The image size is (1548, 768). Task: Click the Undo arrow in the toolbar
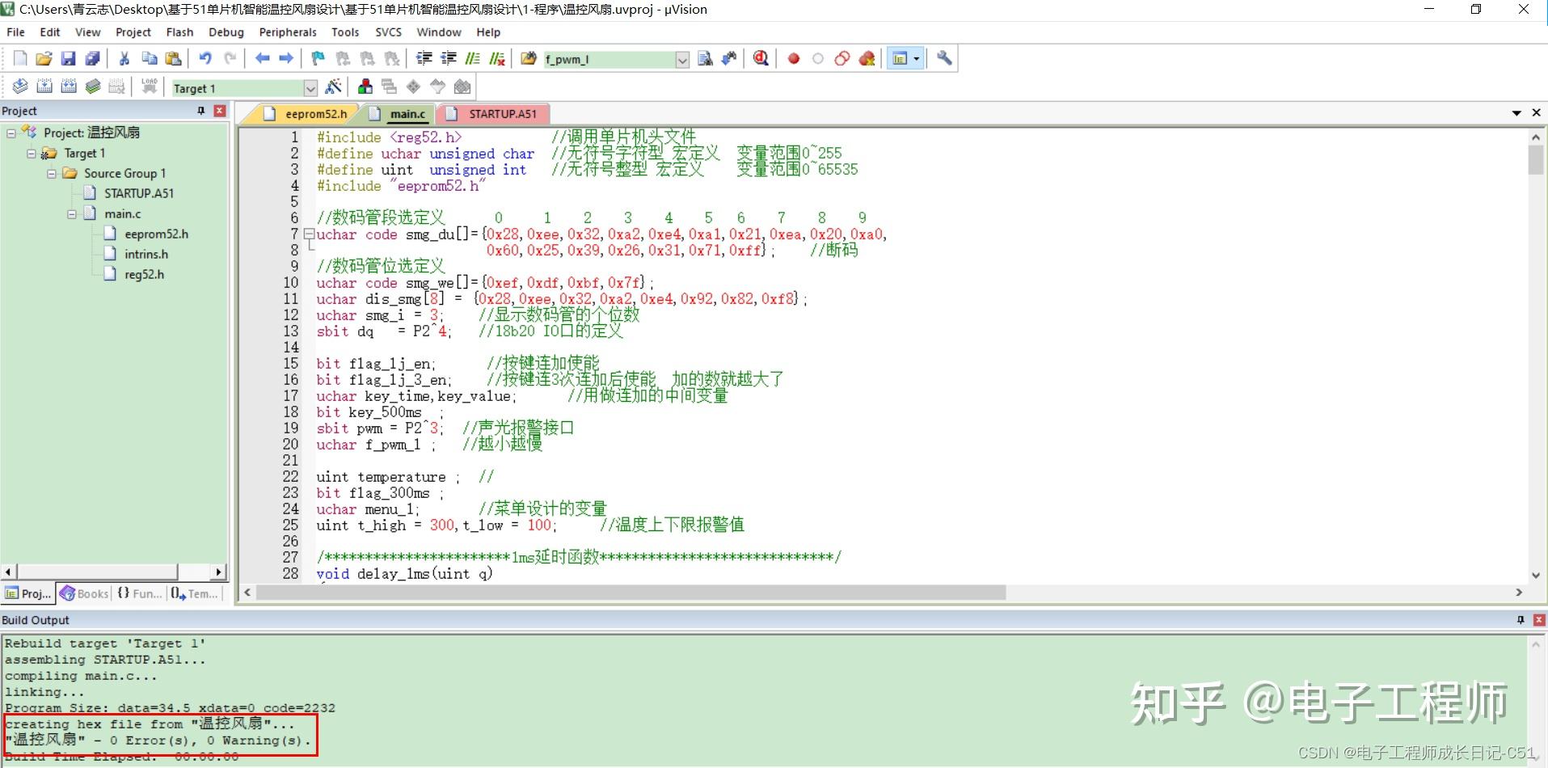[x=205, y=58]
